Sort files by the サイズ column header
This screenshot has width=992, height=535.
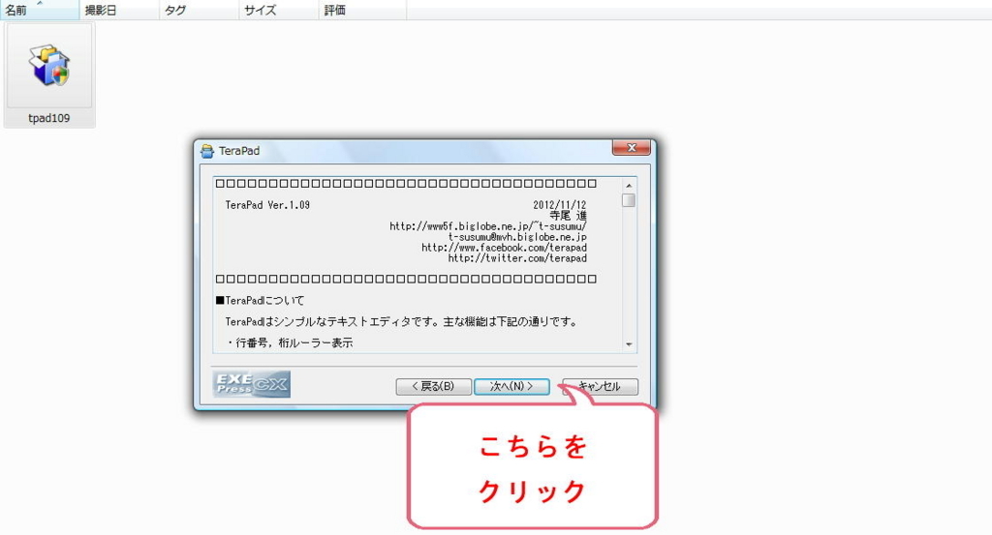(279, 10)
